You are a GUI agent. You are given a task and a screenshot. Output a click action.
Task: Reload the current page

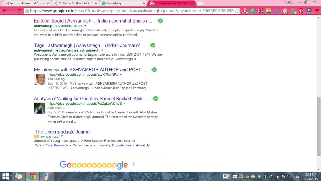[19, 11]
